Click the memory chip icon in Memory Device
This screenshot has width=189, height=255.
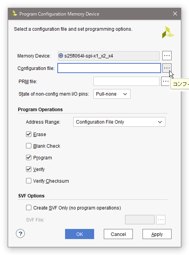[61, 56]
